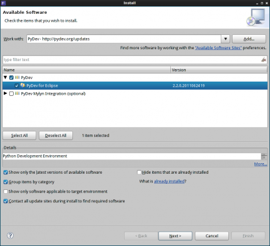
Task: Enable Show only software applicable to target environment
Action: 6,191
